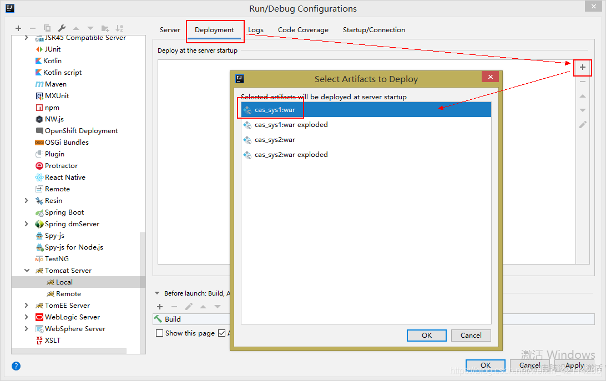Expand the JSR45 Compatible Server node
The height and width of the screenshot is (381, 606).
tap(26, 38)
